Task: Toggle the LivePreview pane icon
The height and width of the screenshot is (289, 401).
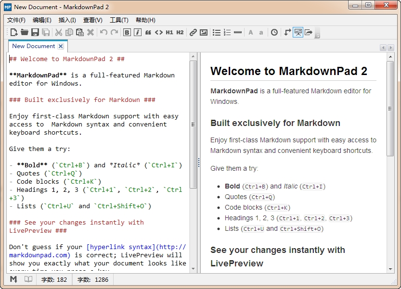Action: pyautogui.click(x=298, y=32)
